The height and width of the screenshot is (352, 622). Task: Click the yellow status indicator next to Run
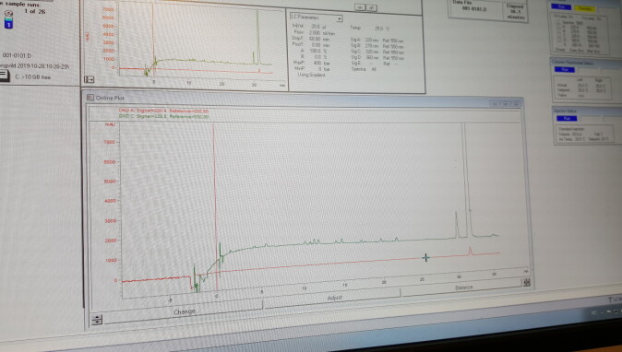(585, 8)
